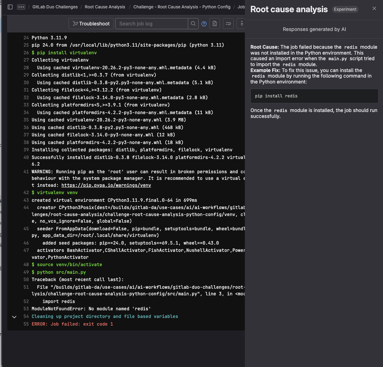Click 'Responses generated by AI' notice
This screenshot has width=383, height=367.
click(314, 29)
